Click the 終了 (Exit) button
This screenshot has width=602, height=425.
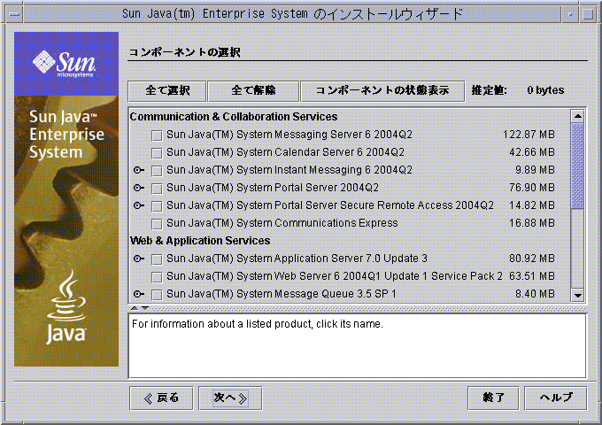pos(493,398)
